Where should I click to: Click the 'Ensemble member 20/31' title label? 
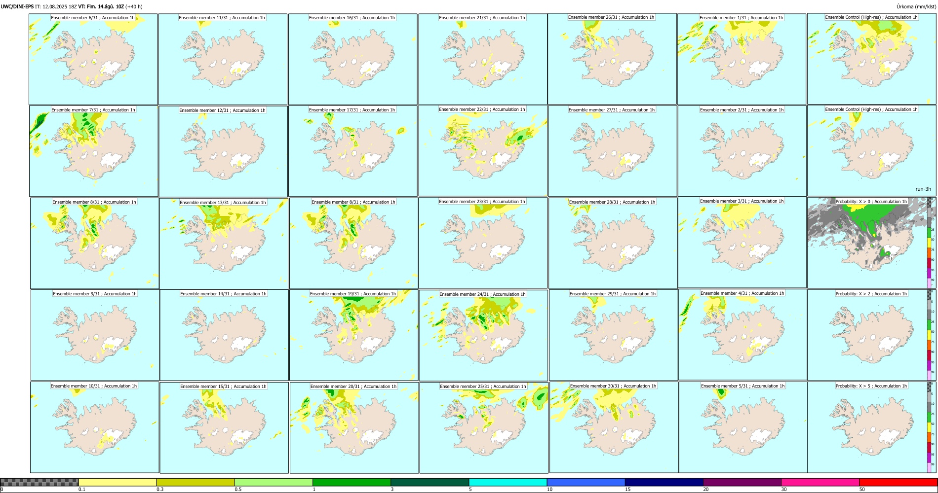pyautogui.click(x=353, y=387)
